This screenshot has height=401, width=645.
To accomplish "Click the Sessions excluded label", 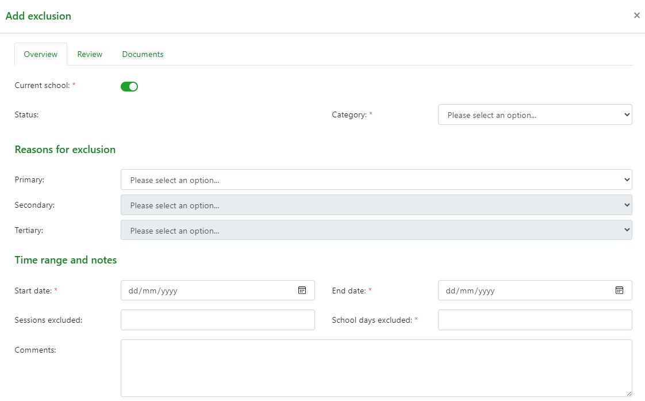I will [48, 320].
